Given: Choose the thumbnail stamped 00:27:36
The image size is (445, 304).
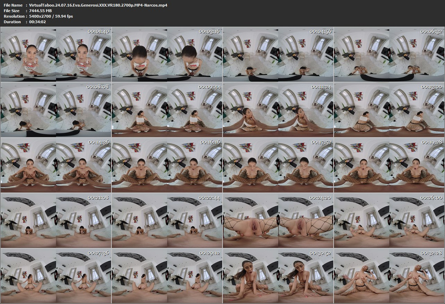Looking at the screenshot, I should (56, 276).
